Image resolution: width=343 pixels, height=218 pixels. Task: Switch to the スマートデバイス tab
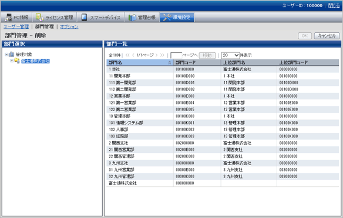pyautogui.click(x=100, y=17)
